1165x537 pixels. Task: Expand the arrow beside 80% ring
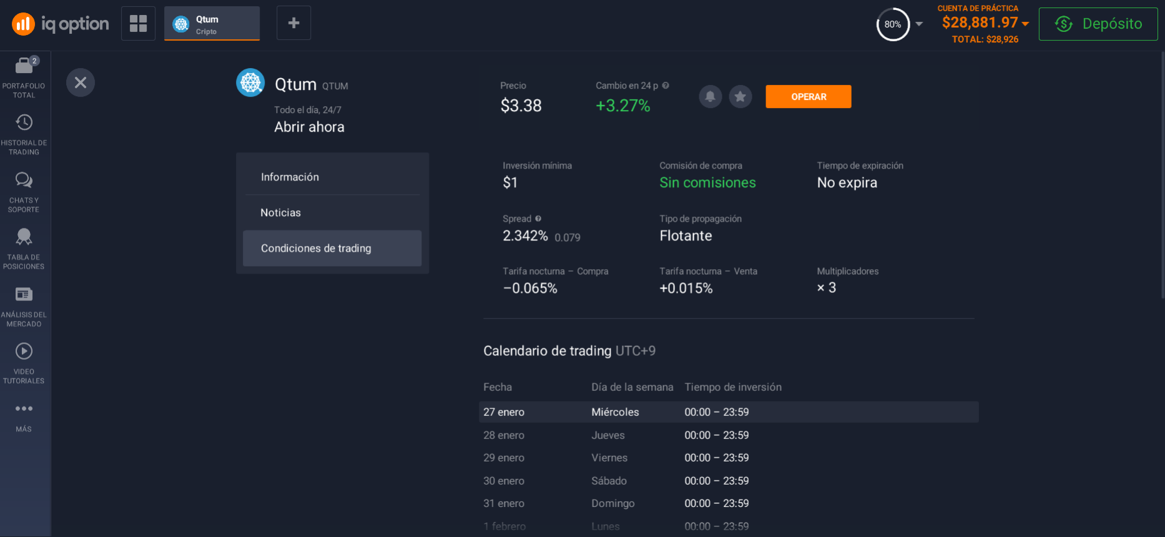919,24
